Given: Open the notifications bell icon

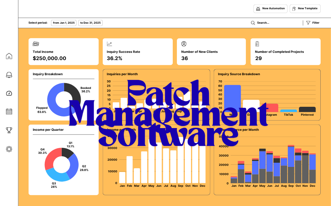Looking at the screenshot, I should (9, 75).
